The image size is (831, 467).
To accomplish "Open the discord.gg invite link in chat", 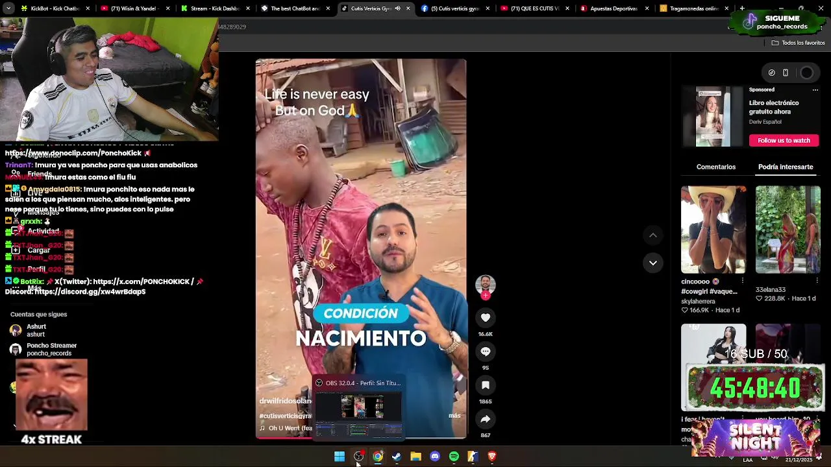I will (90, 292).
